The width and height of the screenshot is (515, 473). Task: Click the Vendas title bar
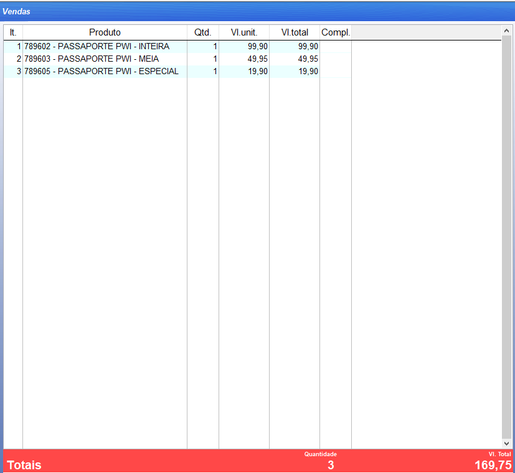(257, 11)
